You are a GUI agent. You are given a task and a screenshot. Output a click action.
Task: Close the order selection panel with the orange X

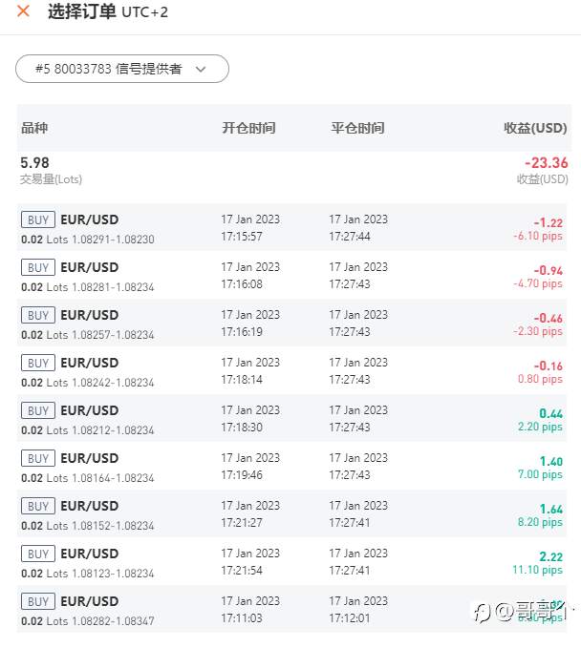click(23, 11)
